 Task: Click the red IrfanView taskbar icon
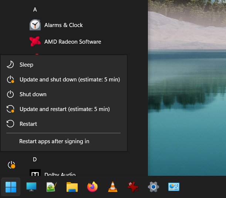click(133, 187)
